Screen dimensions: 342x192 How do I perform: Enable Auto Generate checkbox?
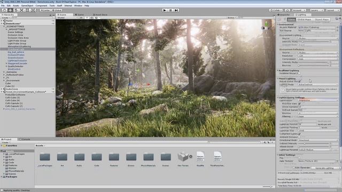pos(293,168)
